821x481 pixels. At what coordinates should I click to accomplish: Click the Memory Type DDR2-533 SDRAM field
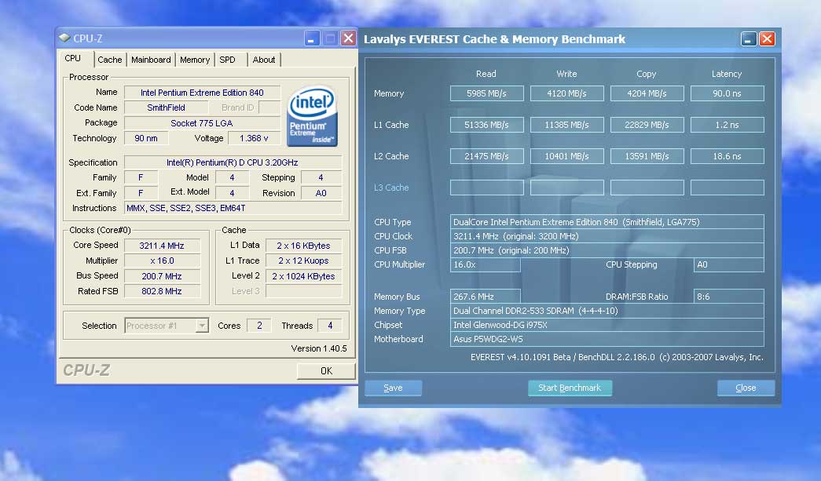[x=607, y=311]
